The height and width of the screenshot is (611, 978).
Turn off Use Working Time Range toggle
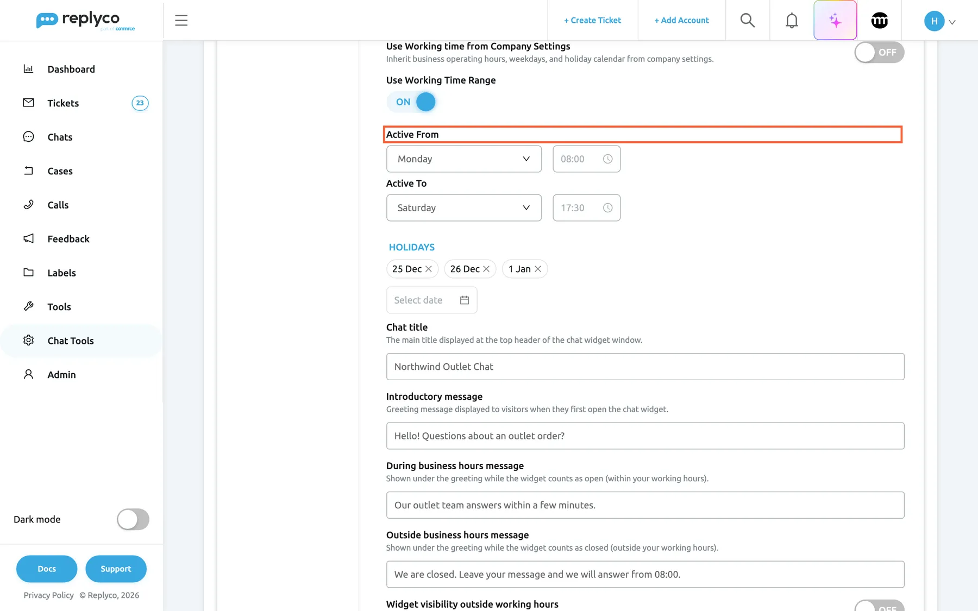(x=411, y=102)
